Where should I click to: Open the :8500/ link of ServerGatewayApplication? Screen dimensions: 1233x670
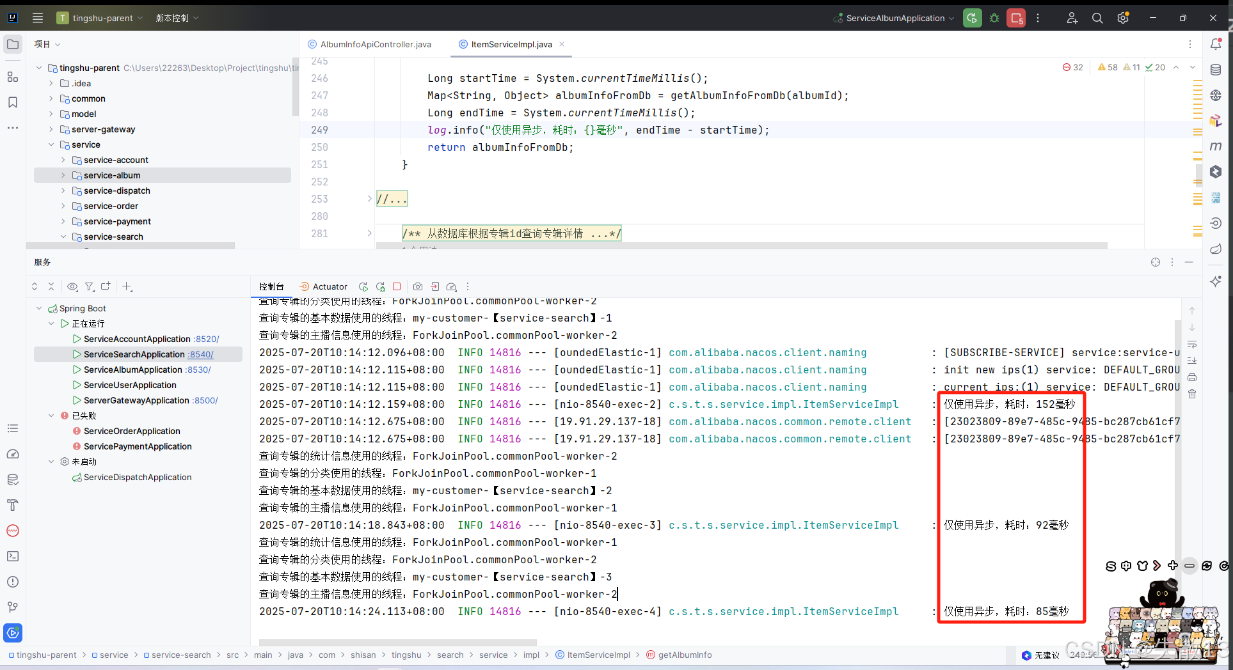click(x=205, y=400)
